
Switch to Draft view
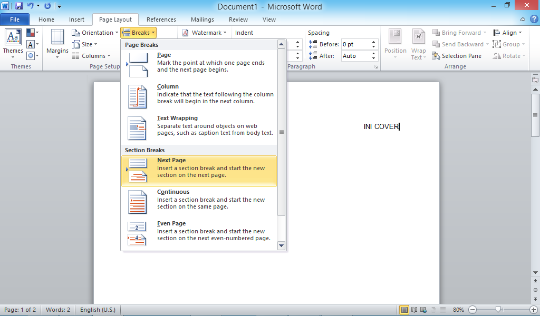[443, 310]
